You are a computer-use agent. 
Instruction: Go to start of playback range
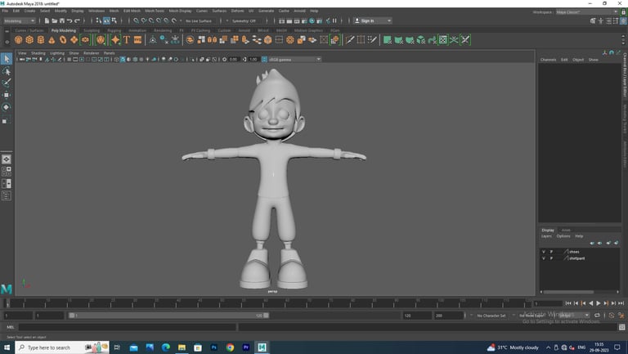568,303
